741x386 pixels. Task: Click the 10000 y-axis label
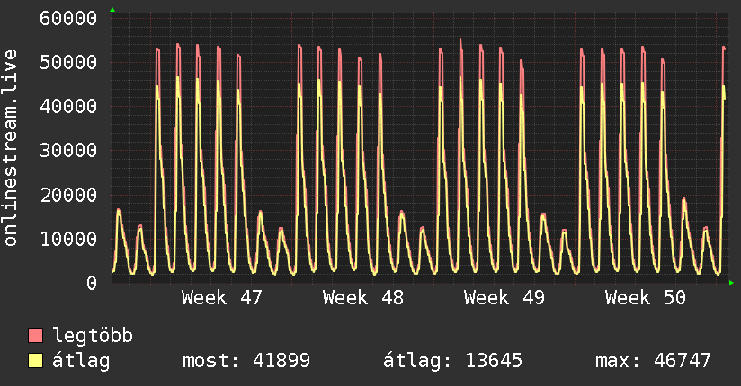pos(68,239)
